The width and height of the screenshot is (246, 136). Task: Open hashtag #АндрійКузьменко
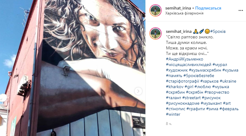click(185, 59)
